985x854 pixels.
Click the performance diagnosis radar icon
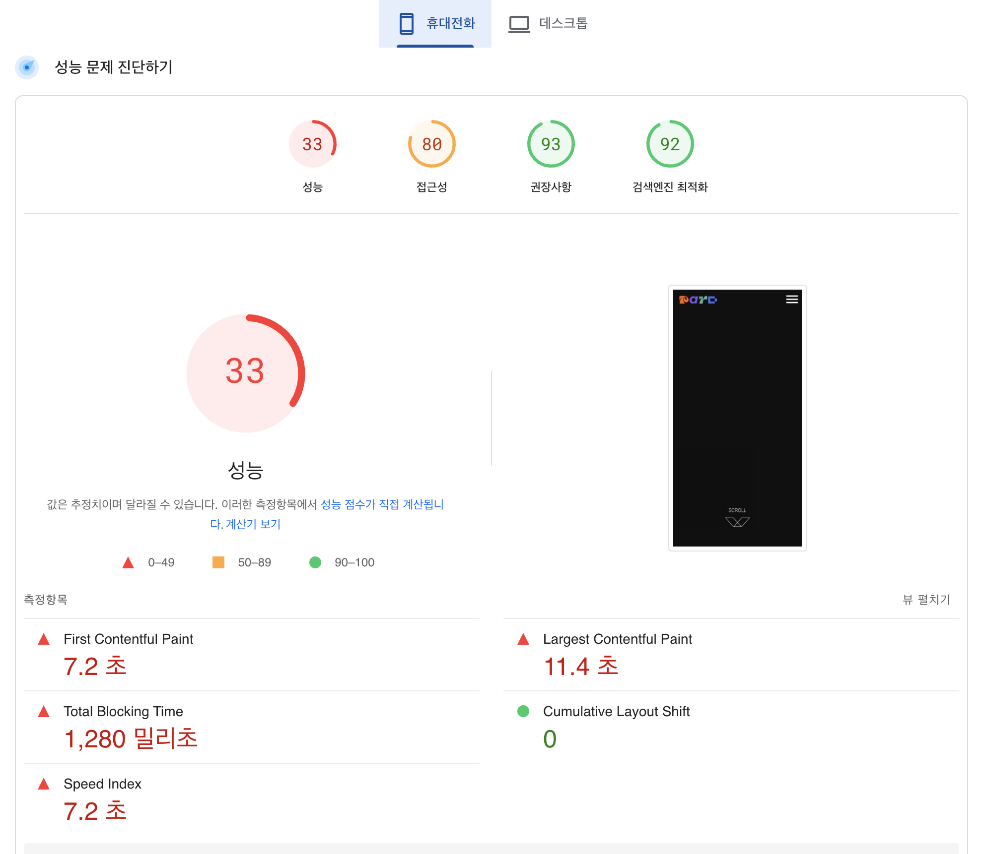tap(27, 67)
